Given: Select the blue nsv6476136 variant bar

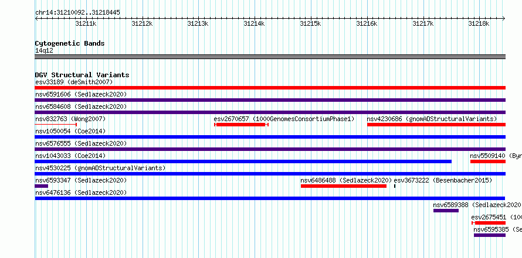Looking at the screenshot, I should 270,198.
